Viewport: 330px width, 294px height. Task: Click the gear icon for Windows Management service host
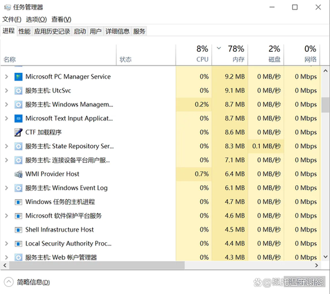click(x=18, y=105)
